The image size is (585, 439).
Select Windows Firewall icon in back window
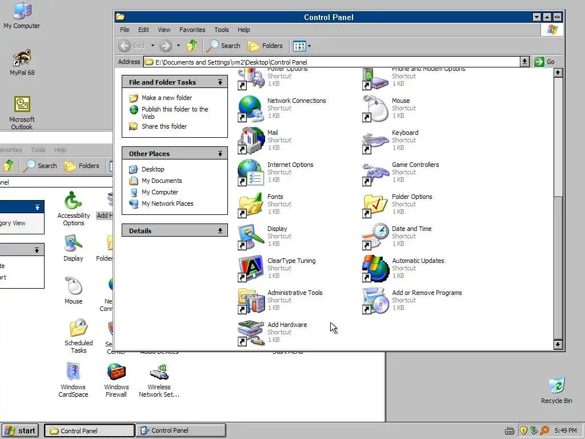click(x=116, y=372)
